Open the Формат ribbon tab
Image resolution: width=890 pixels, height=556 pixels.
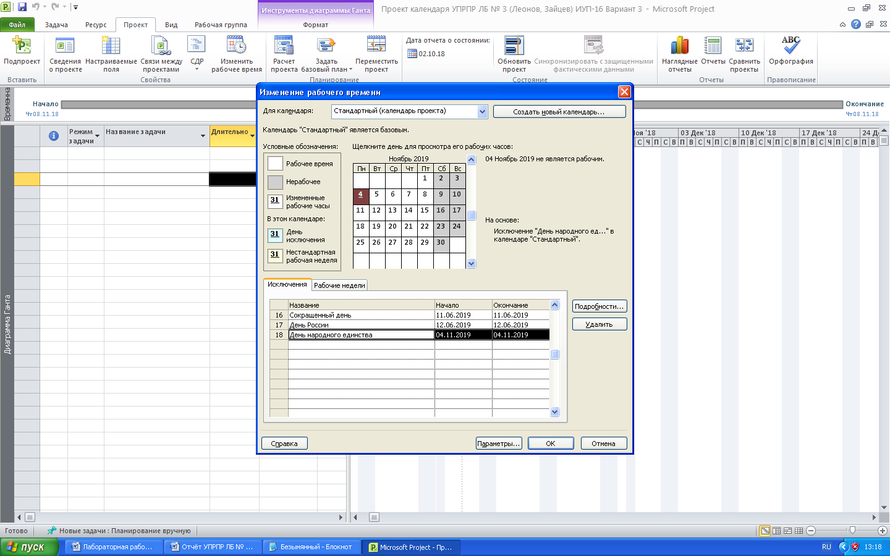click(316, 25)
